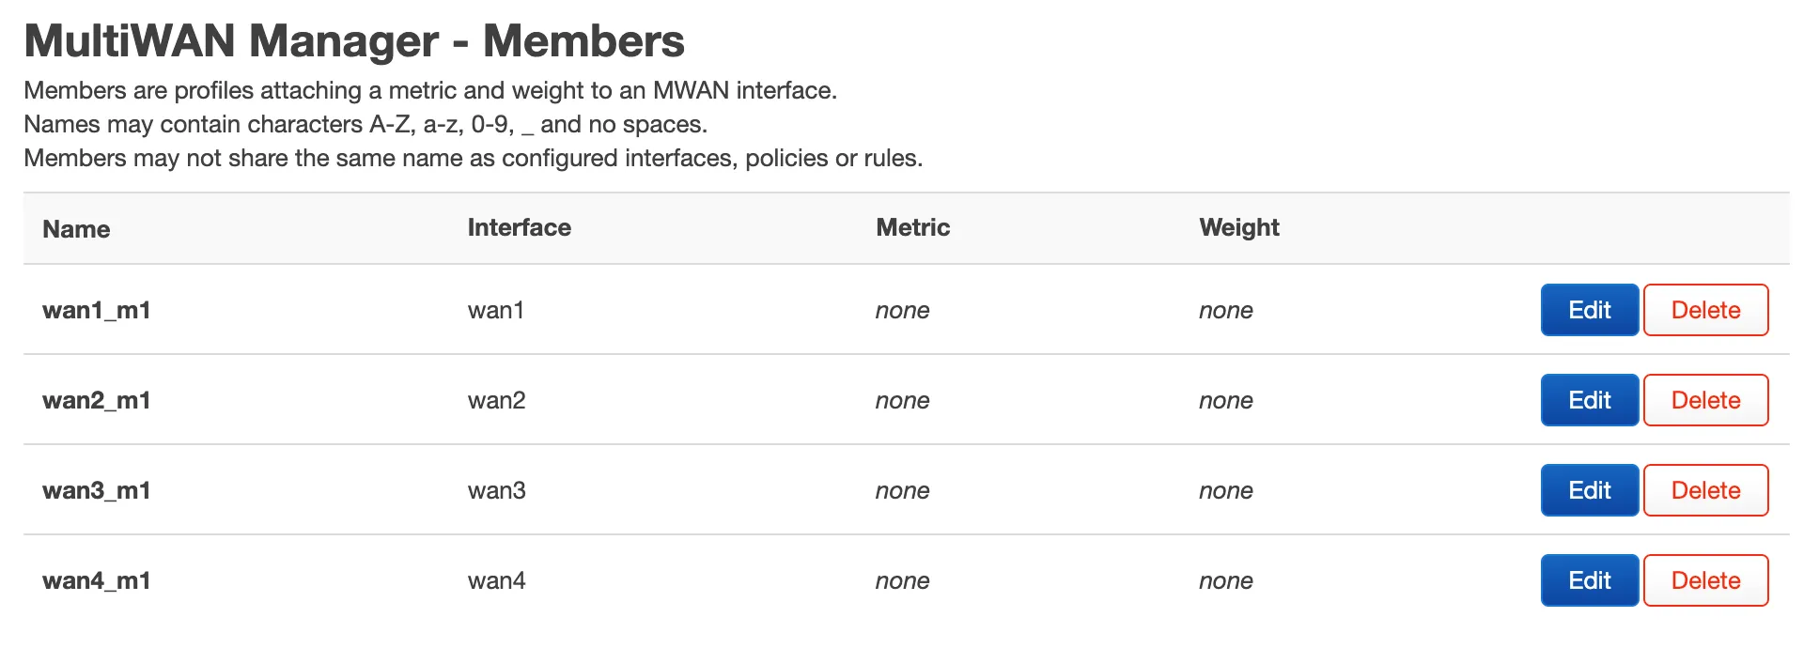Click the Metric column header
This screenshot has width=1819, height=648.
(912, 227)
